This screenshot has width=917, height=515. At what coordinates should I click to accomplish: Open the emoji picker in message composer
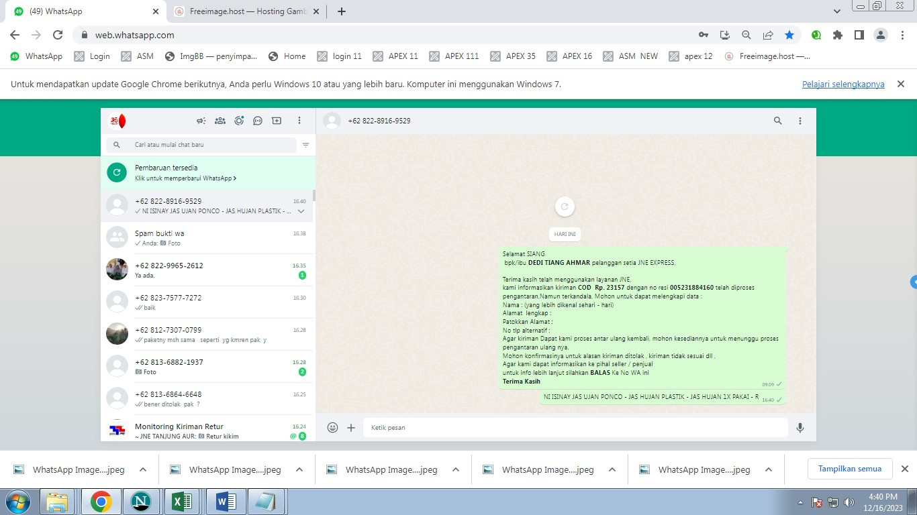(x=332, y=427)
